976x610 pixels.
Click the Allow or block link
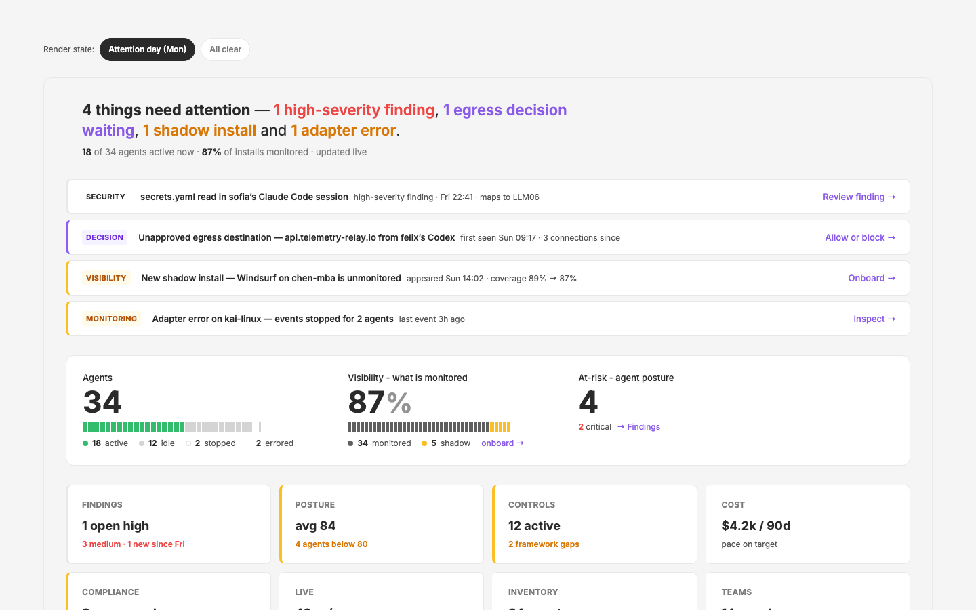point(860,237)
